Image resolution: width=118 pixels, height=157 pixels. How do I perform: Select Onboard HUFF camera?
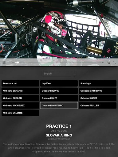[59, 98]
